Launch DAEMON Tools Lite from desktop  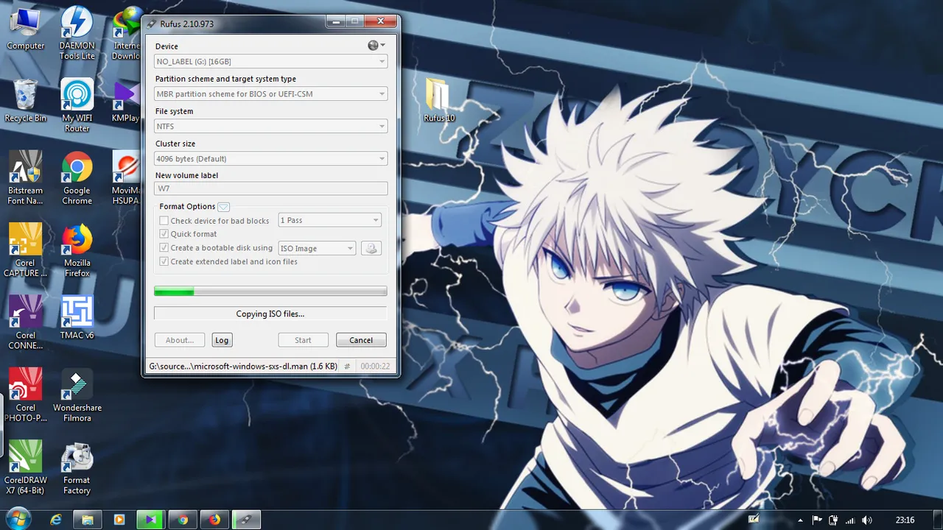pyautogui.click(x=77, y=33)
